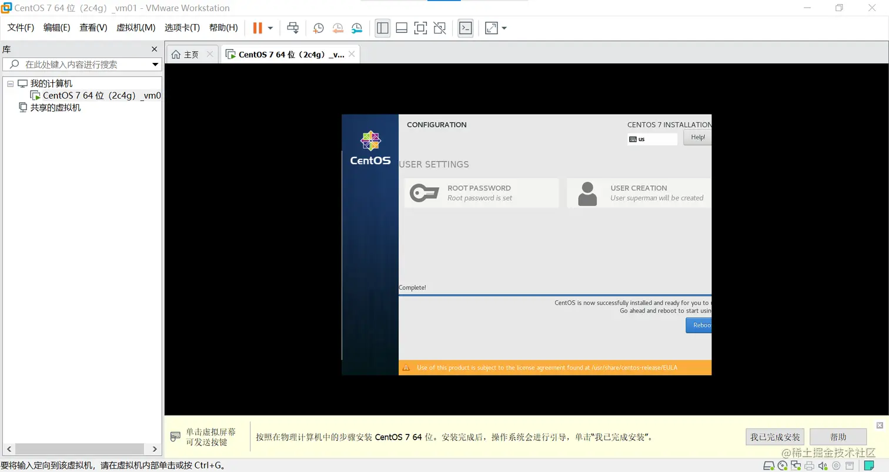Screen dimensions: 889x472
Task: Dismiss the yellow installation info bar
Action: tap(880, 425)
